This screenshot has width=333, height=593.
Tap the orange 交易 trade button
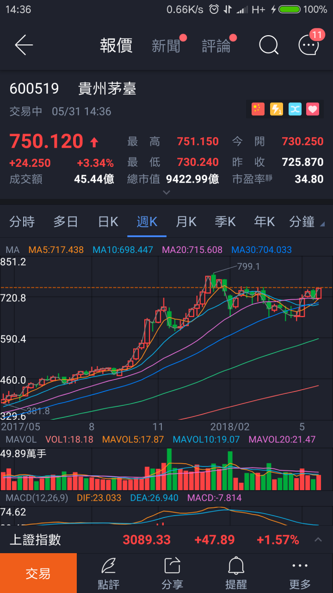38,573
